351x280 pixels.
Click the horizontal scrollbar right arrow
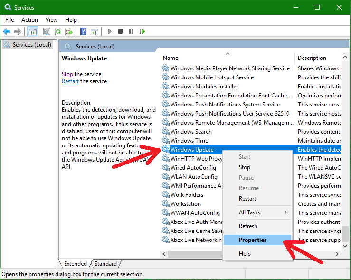[x=337, y=254]
